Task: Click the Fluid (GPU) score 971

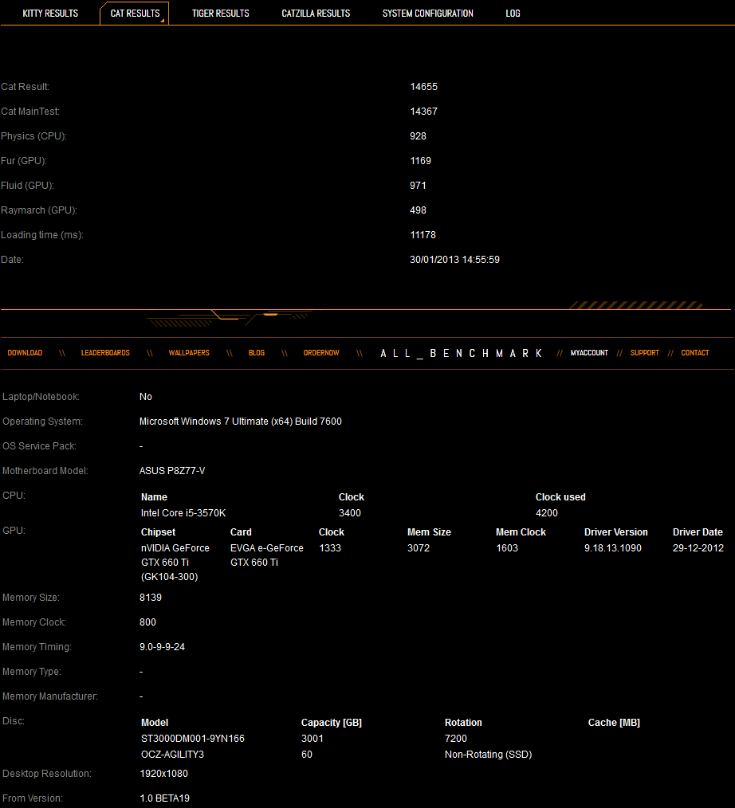Action: pos(418,186)
